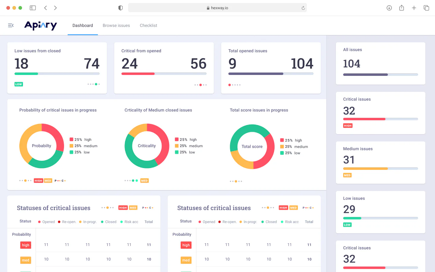Open the Browse issues tab
This screenshot has height=272, width=435.
pos(116,25)
